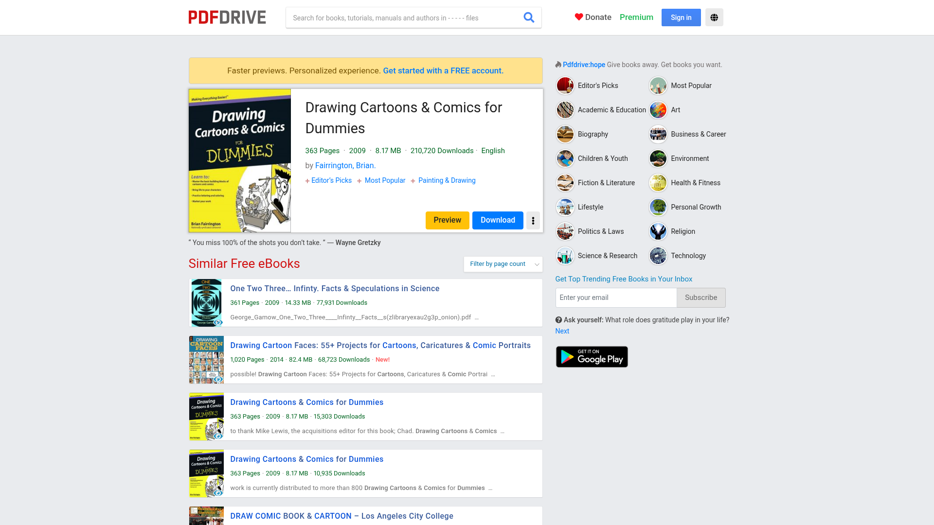Open the Editor's Picks tag under the title
Viewport: 934px width, 525px height.
pyautogui.click(x=331, y=180)
